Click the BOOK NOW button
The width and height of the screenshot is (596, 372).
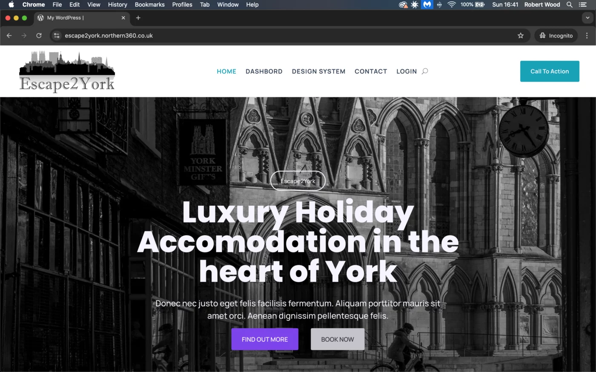coord(338,339)
